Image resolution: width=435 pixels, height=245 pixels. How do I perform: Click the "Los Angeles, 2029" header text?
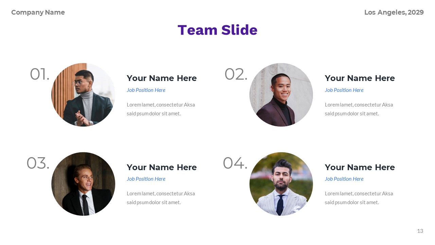point(394,13)
